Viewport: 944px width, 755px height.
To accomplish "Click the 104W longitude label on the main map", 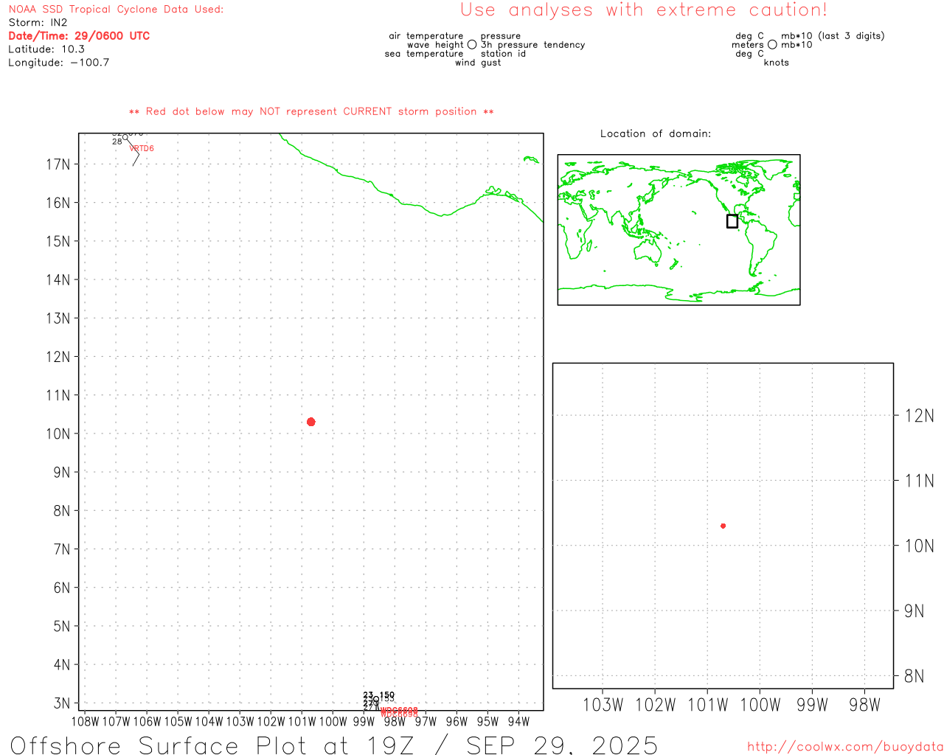I will [x=209, y=722].
